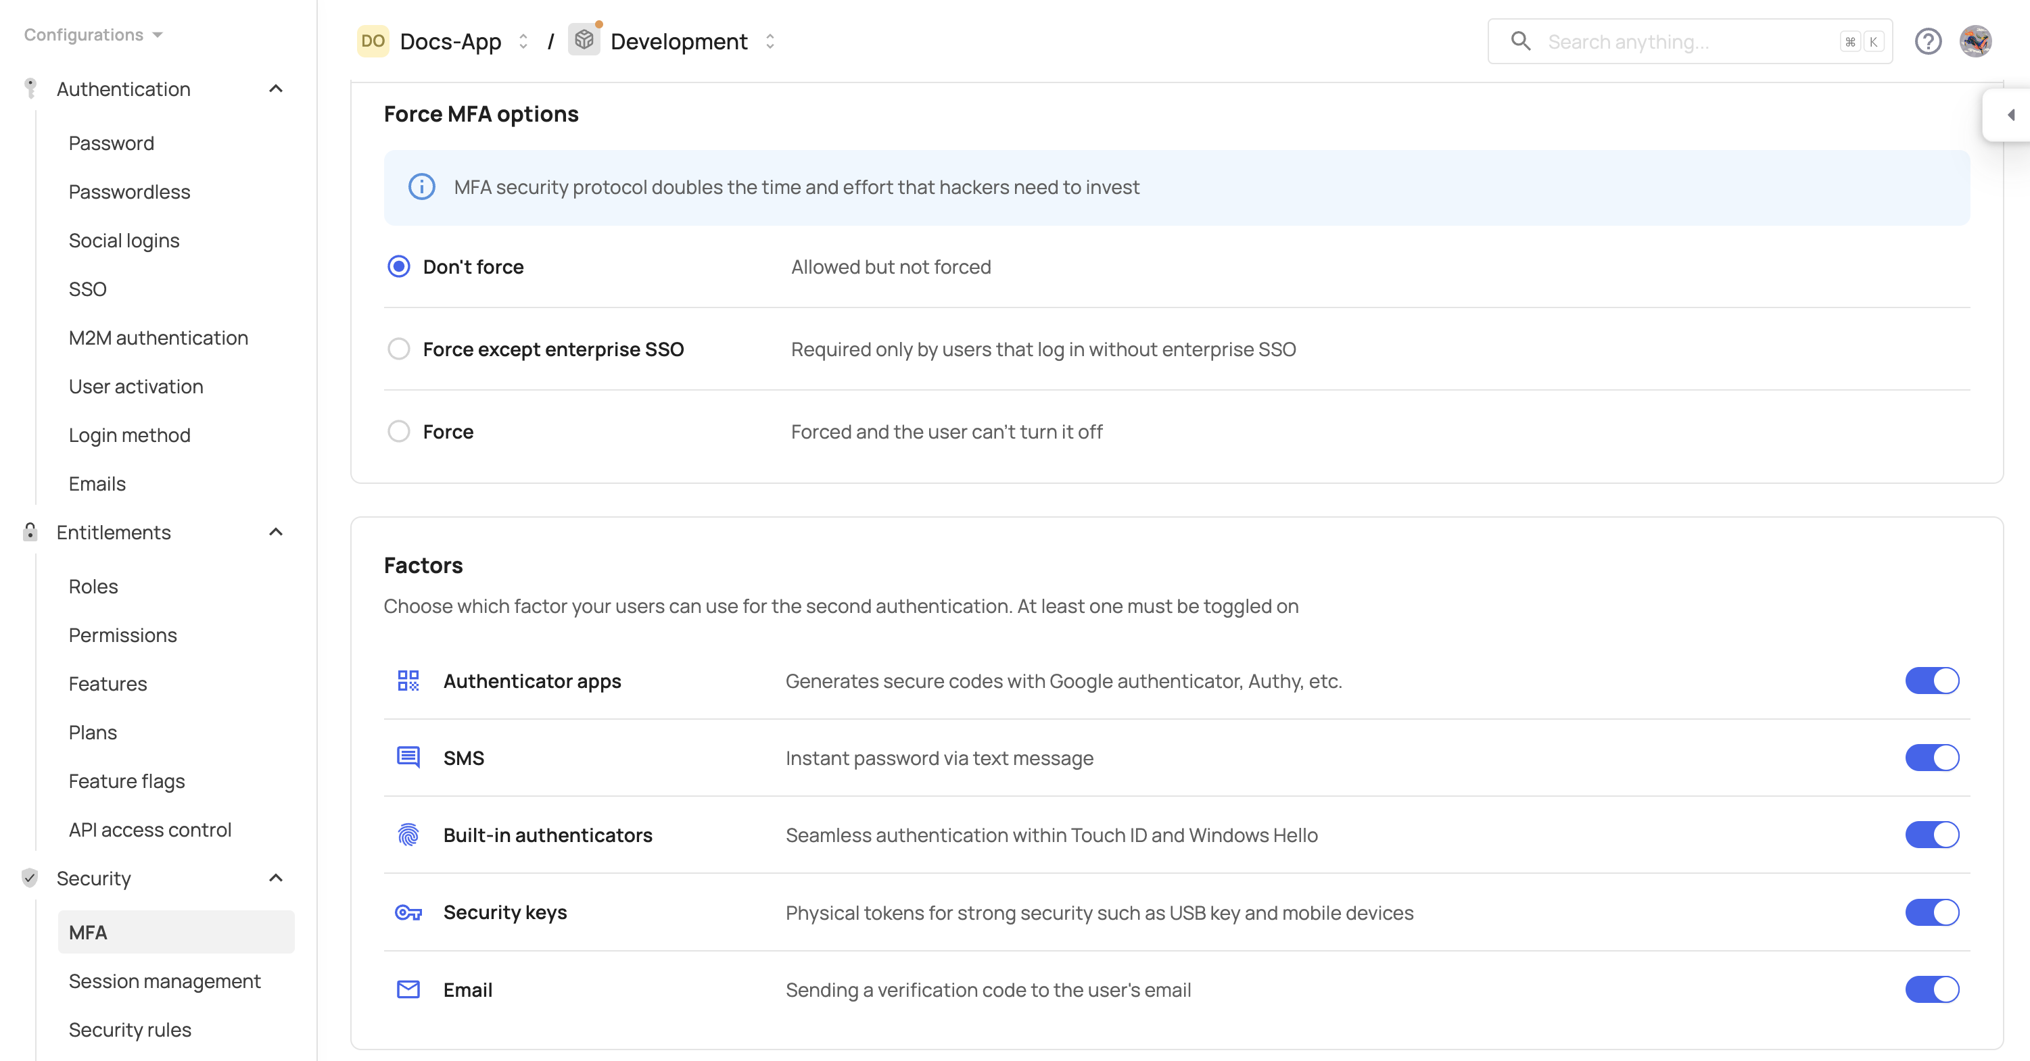Screen dimensions: 2030x1061
Task: Click the Security keys key icon
Action: click(408, 912)
